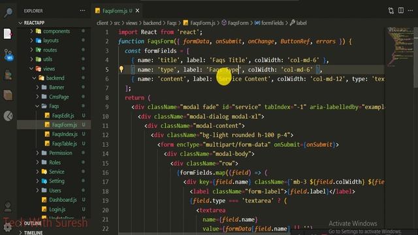Open editor more actions menu
This screenshot has width=418, height=235.
coord(411,10)
